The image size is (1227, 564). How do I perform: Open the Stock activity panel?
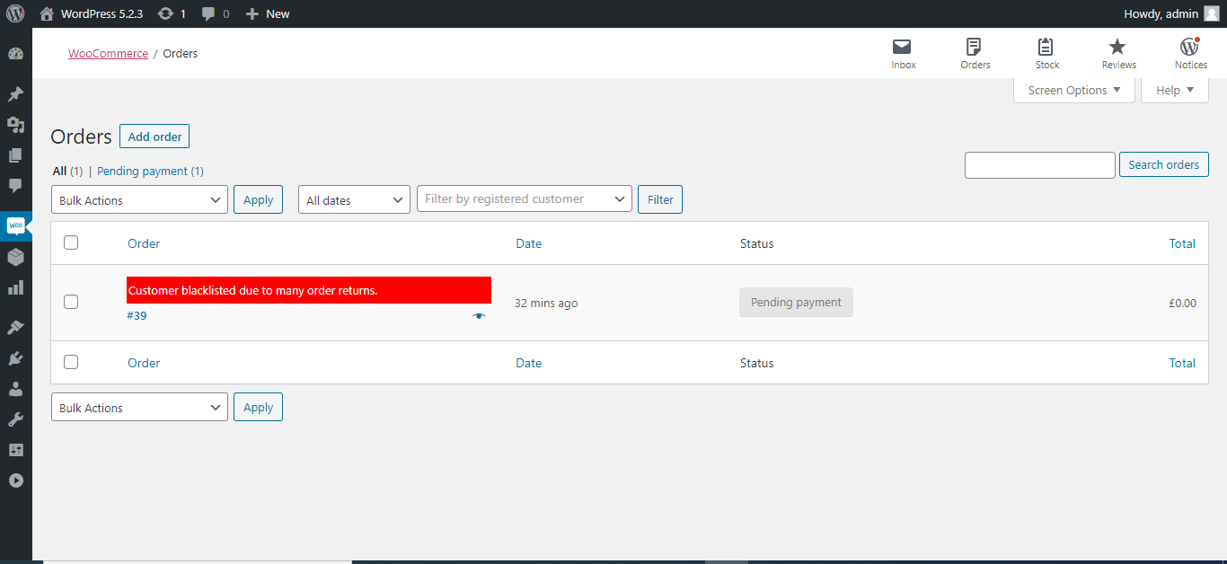point(1046,54)
